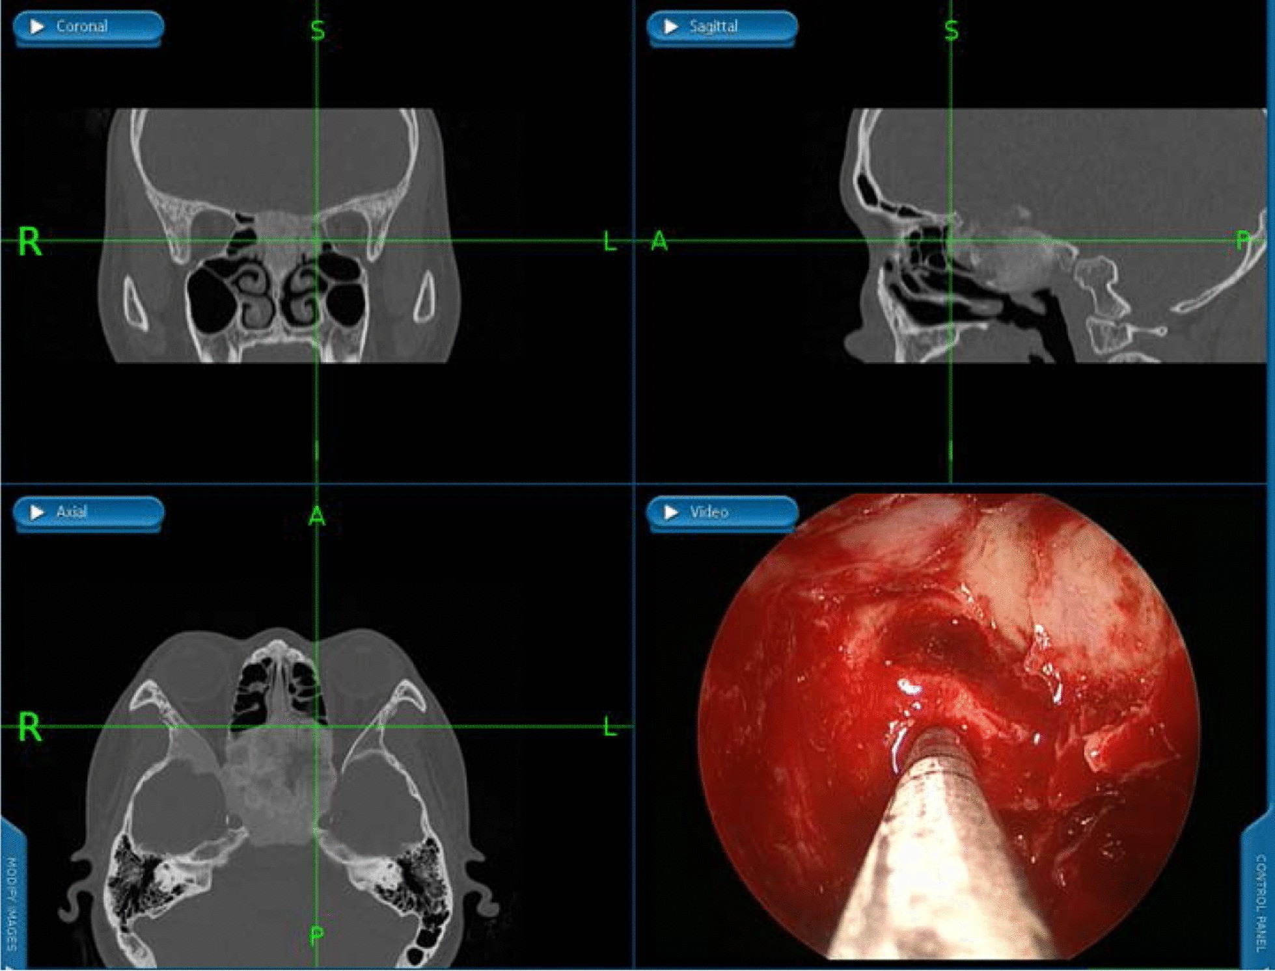Open the Axial view button

point(89,514)
